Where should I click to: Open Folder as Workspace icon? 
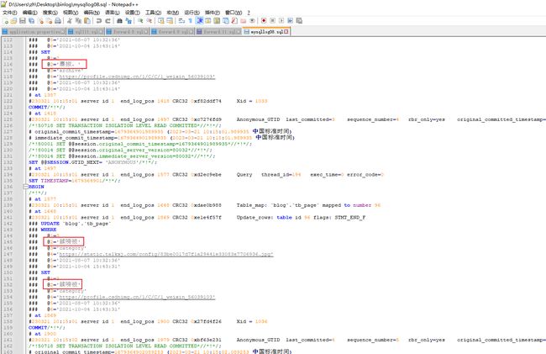tap(244, 21)
